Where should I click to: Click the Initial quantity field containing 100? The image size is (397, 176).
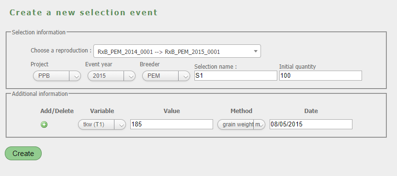[x=320, y=76]
